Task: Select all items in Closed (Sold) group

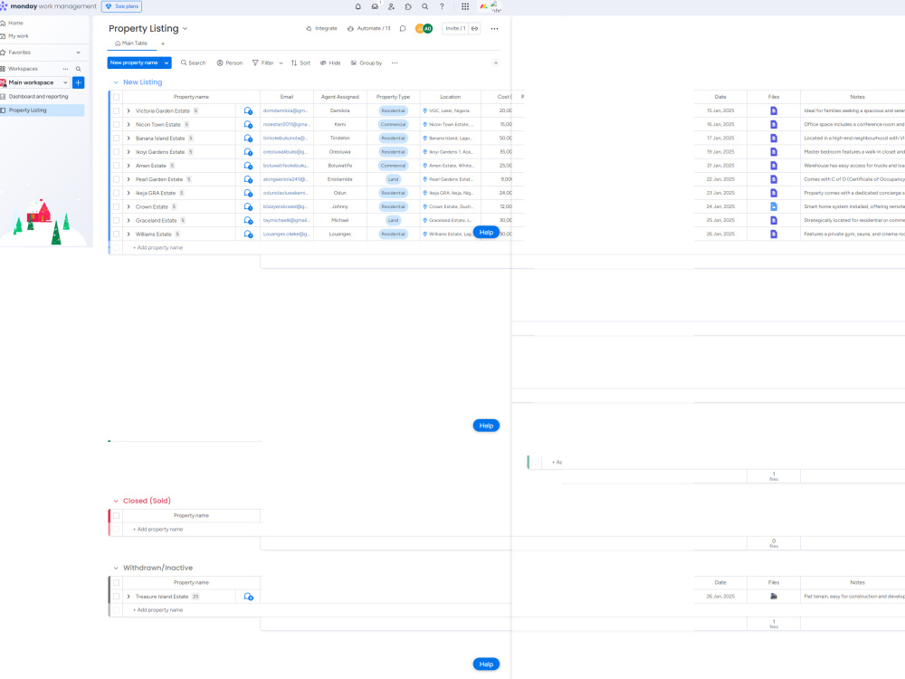Action: [117, 516]
